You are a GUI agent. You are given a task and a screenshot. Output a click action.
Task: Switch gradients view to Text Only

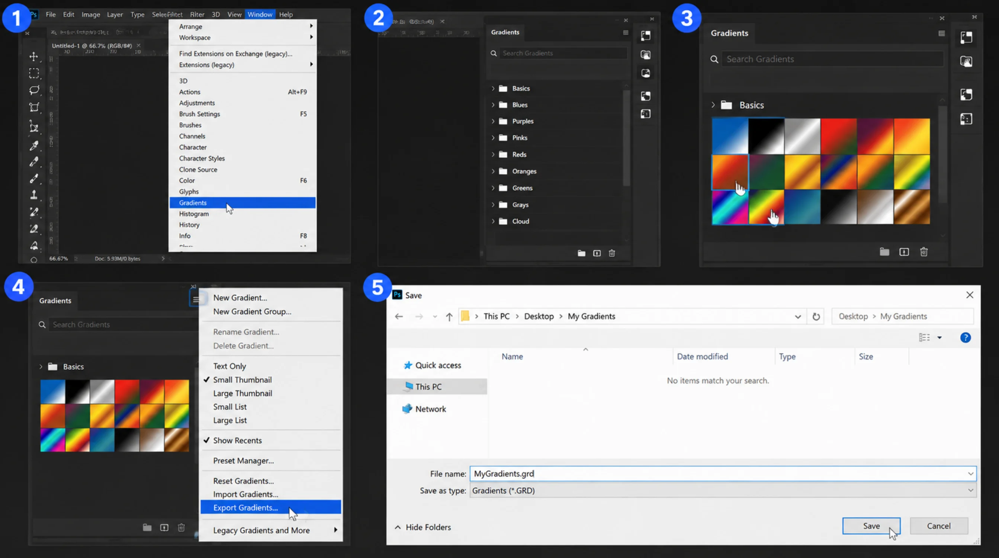[x=229, y=366]
